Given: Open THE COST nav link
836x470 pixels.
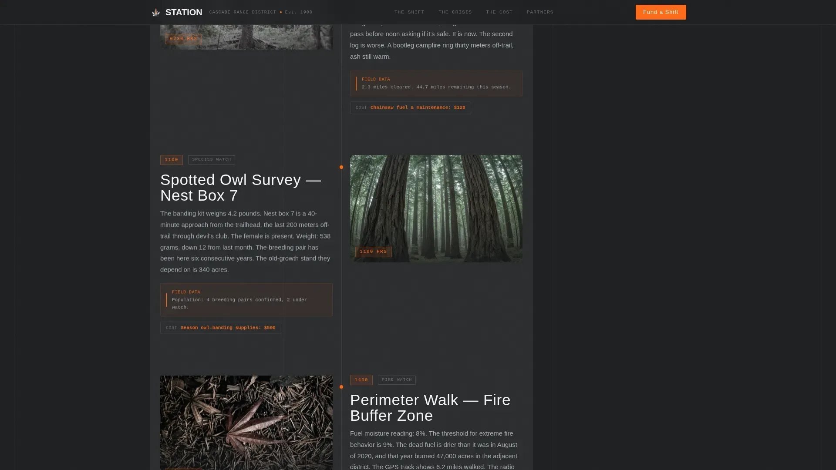Looking at the screenshot, I should [499, 12].
